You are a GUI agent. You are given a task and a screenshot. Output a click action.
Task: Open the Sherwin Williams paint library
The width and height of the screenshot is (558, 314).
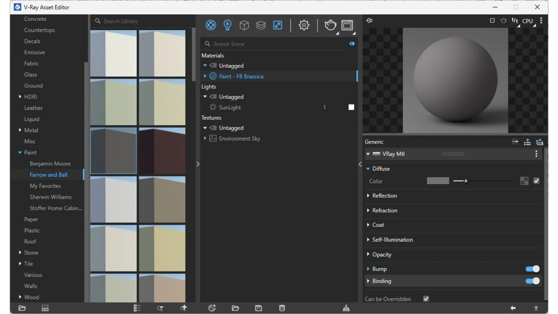point(51,197)
